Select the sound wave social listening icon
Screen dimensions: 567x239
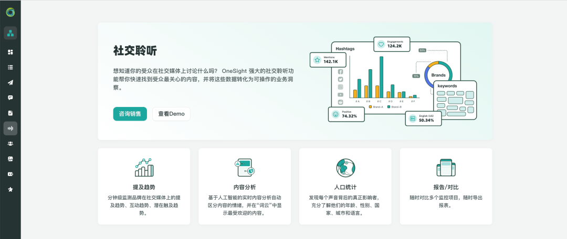(10, 128)
